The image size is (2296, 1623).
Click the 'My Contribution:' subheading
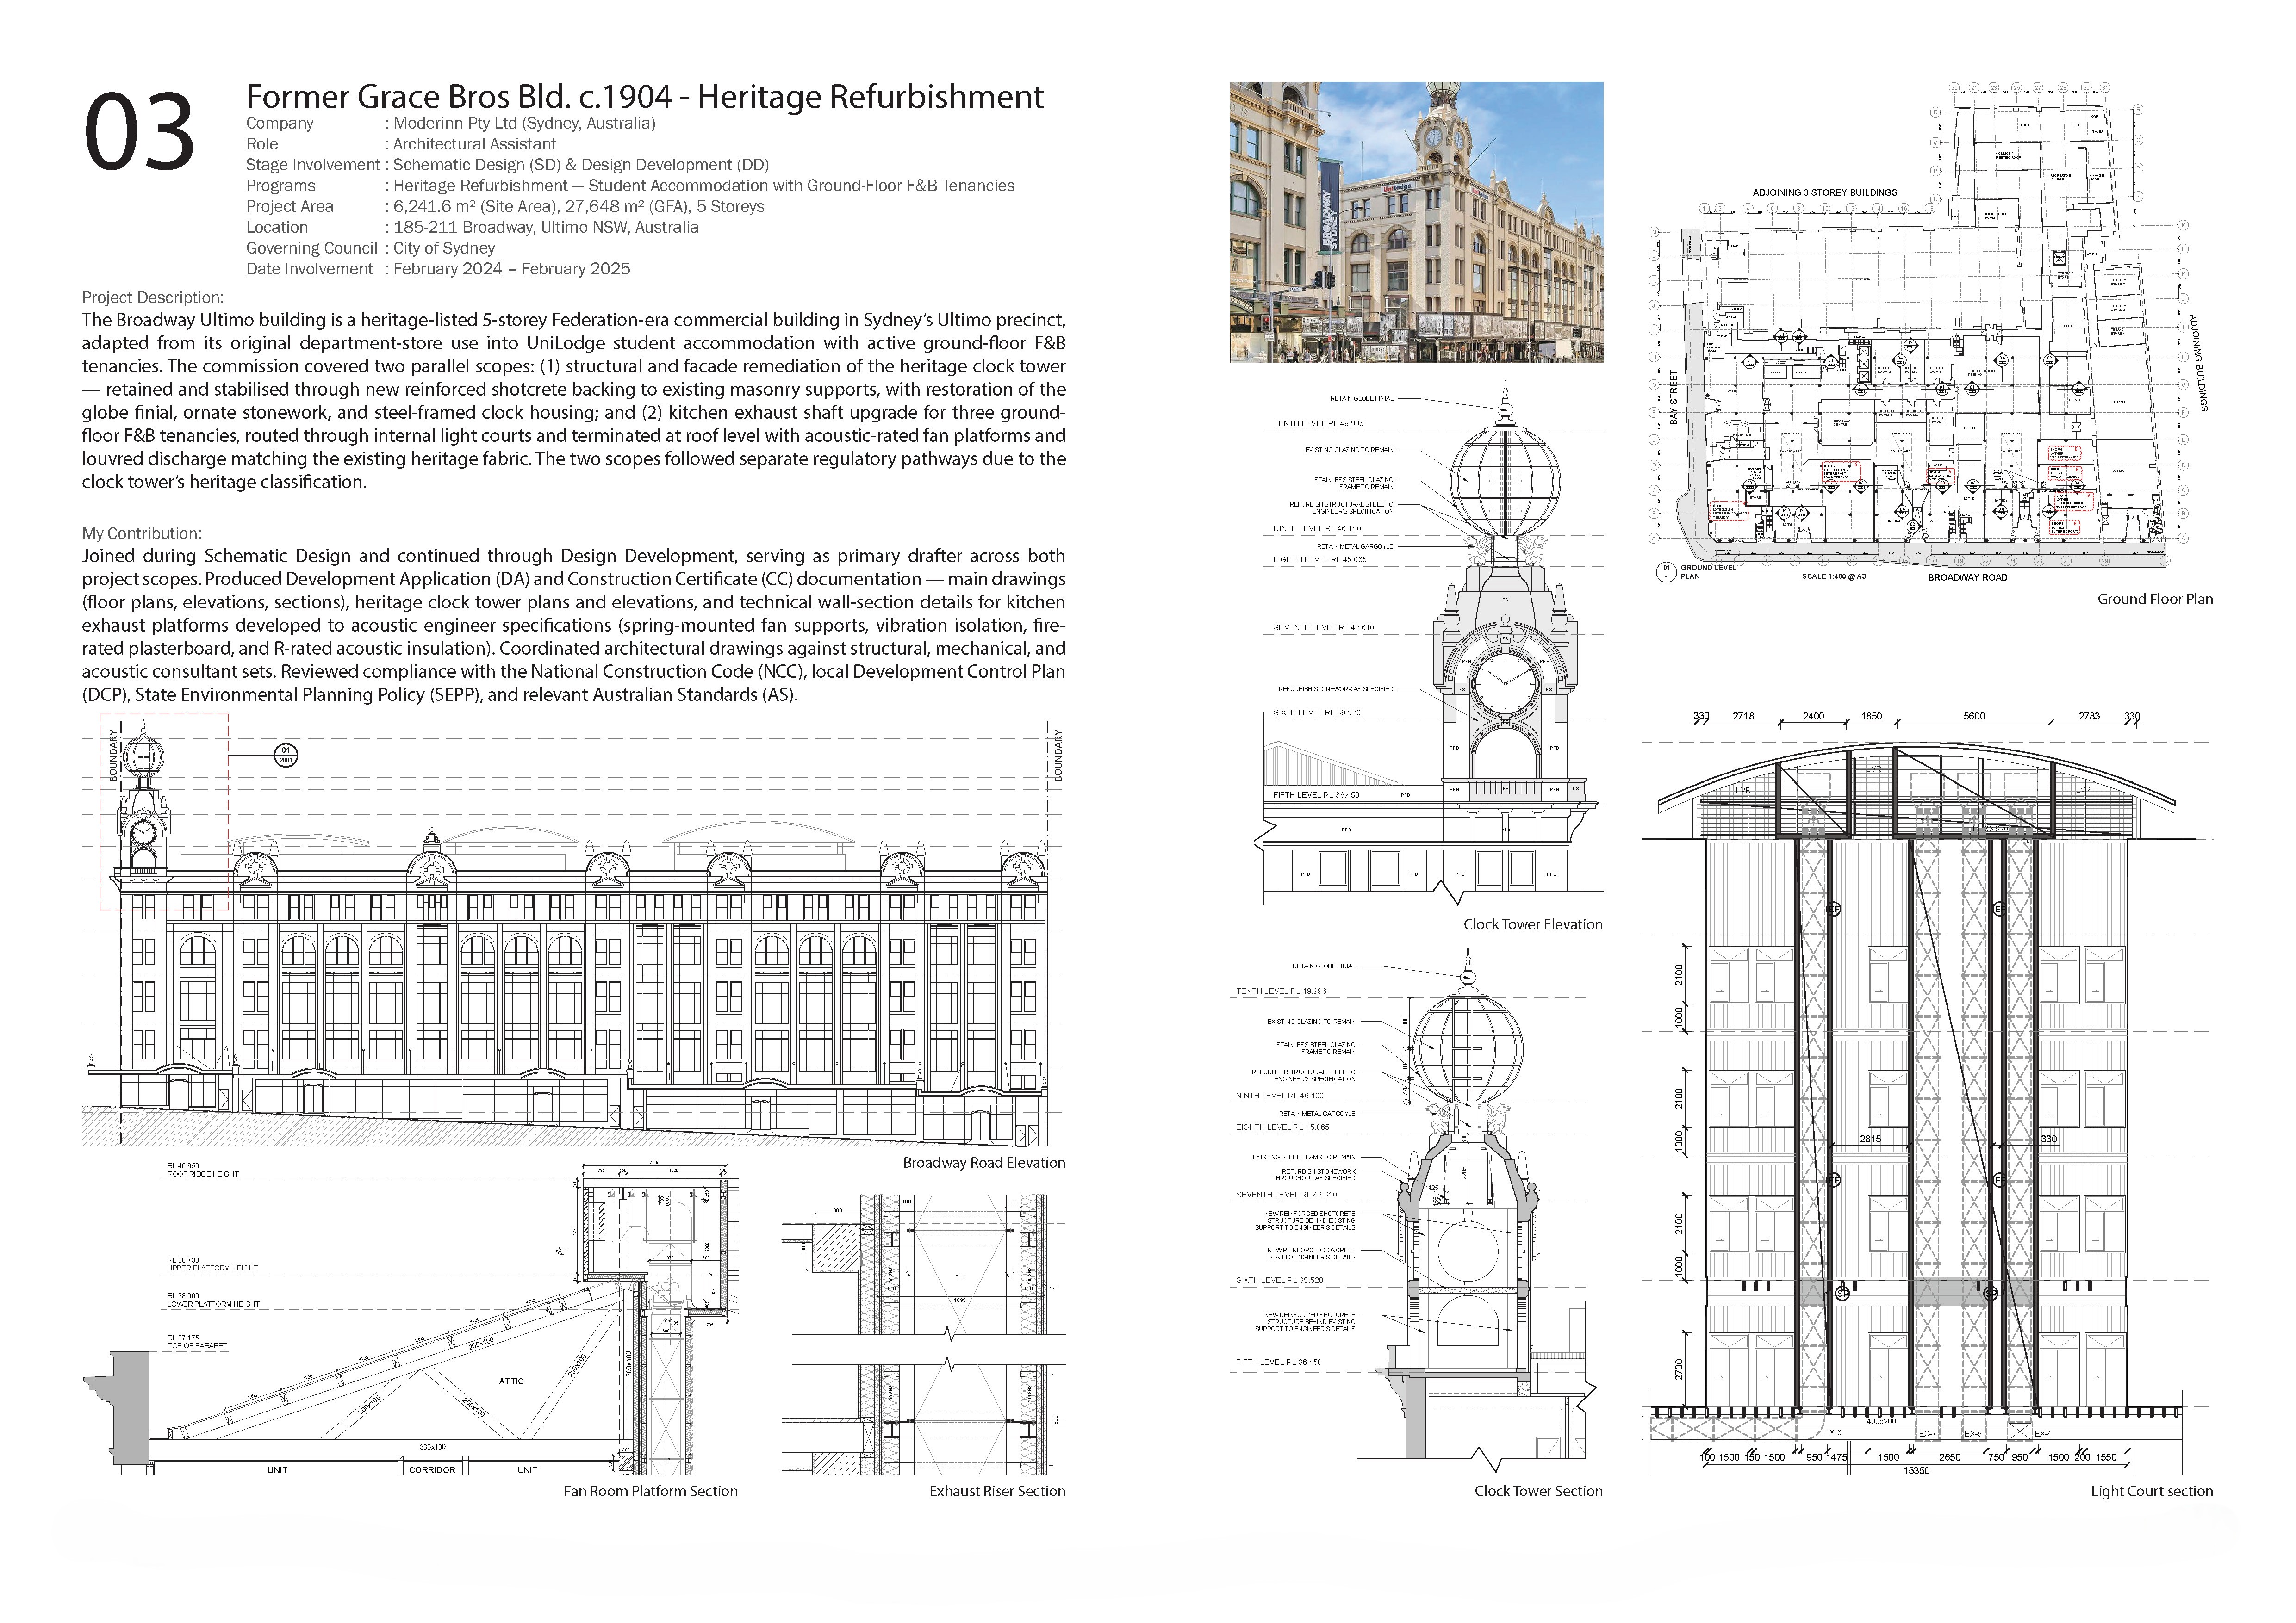pyautogui.click(x=141, y=533)
